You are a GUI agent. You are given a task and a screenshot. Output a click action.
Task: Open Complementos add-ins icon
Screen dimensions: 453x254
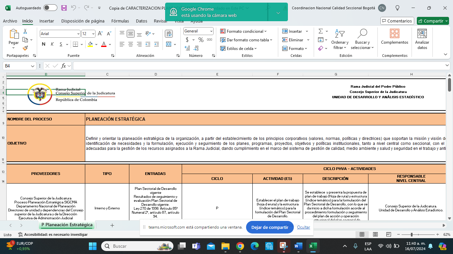tap(395, 33)
